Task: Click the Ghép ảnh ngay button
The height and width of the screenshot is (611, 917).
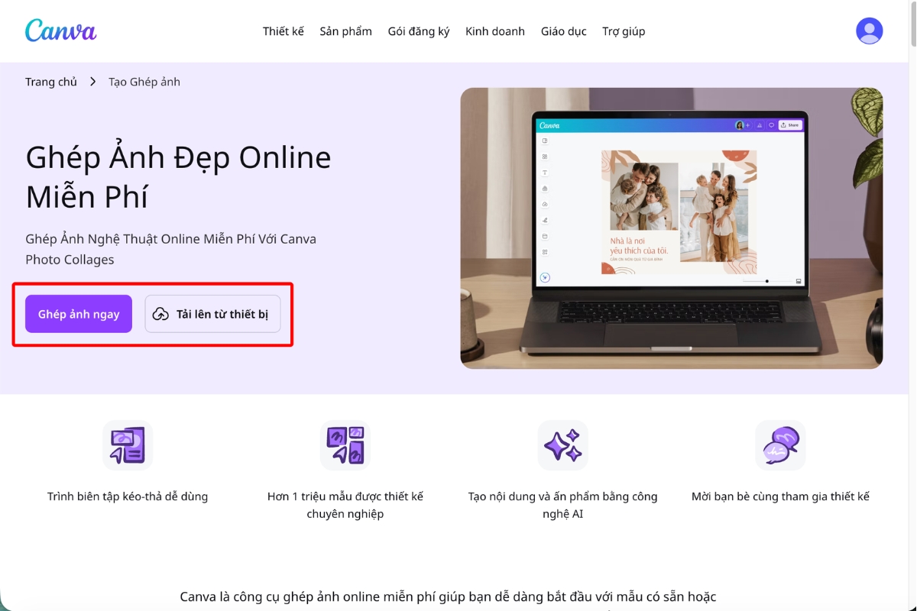Action: click(x=79, y=314)
